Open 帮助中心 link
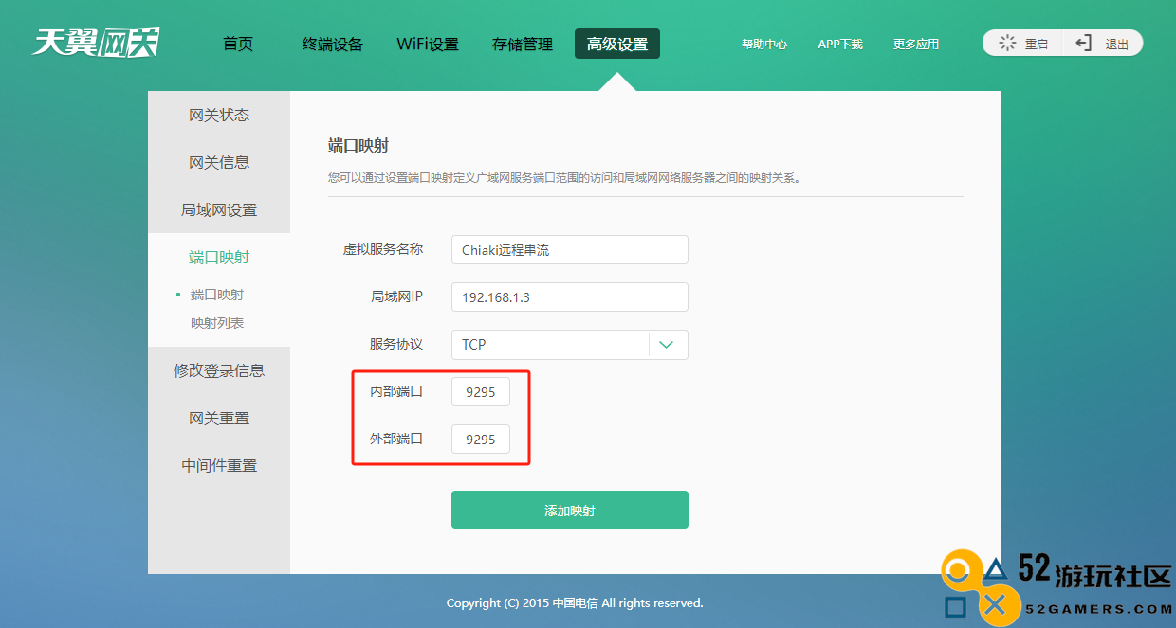1176x628 pixels. pyautogui.click(x=764, y=45)
